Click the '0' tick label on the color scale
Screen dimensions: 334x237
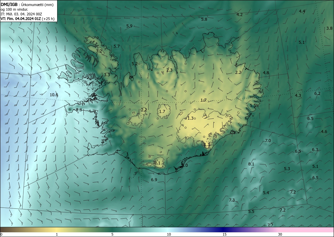point(1,235)
